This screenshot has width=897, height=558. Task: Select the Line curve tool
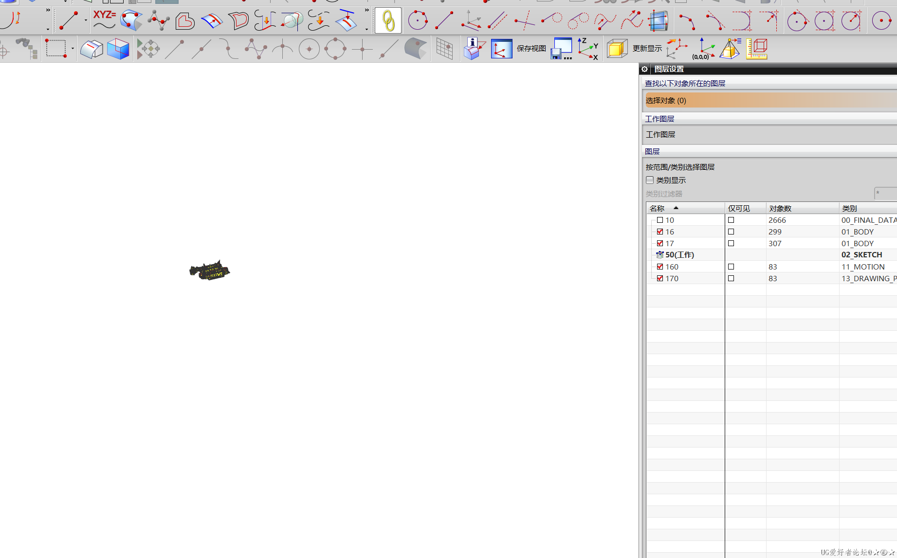coord(69,20)
